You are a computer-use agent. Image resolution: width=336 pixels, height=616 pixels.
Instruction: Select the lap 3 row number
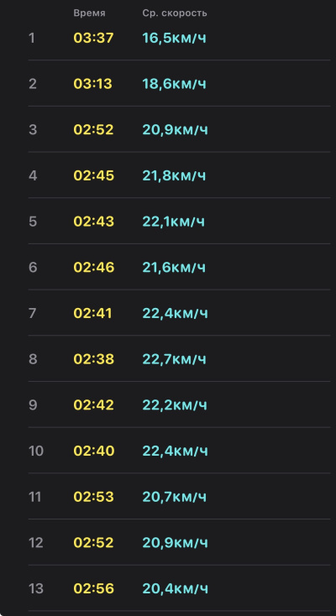(x=33, y=129)
